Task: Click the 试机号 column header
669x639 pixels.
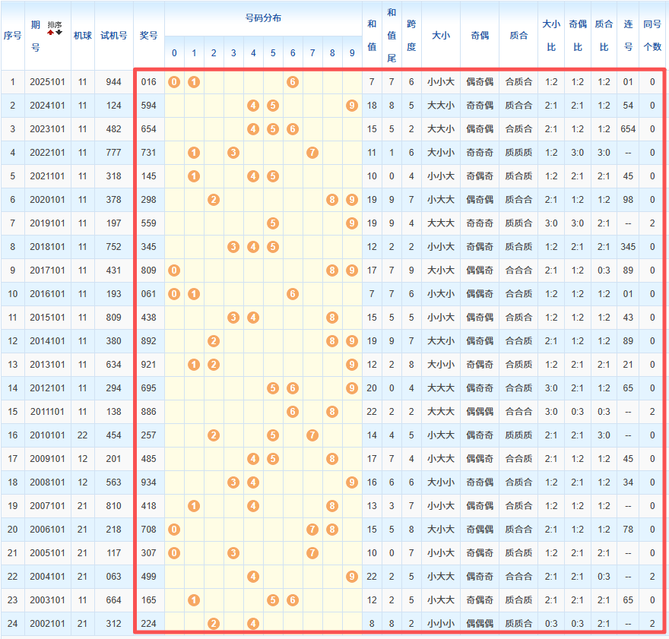Action: [113, 35]
